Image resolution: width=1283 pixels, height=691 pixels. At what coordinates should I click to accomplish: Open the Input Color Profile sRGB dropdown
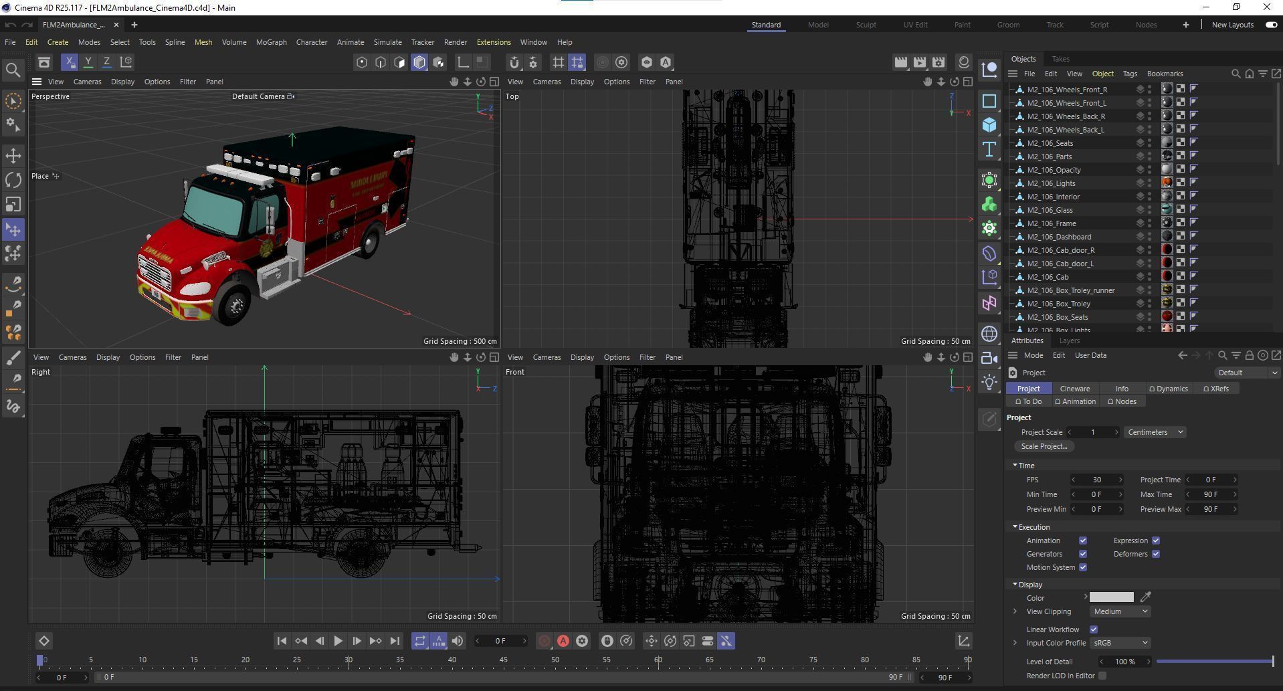click(1120, 643)
